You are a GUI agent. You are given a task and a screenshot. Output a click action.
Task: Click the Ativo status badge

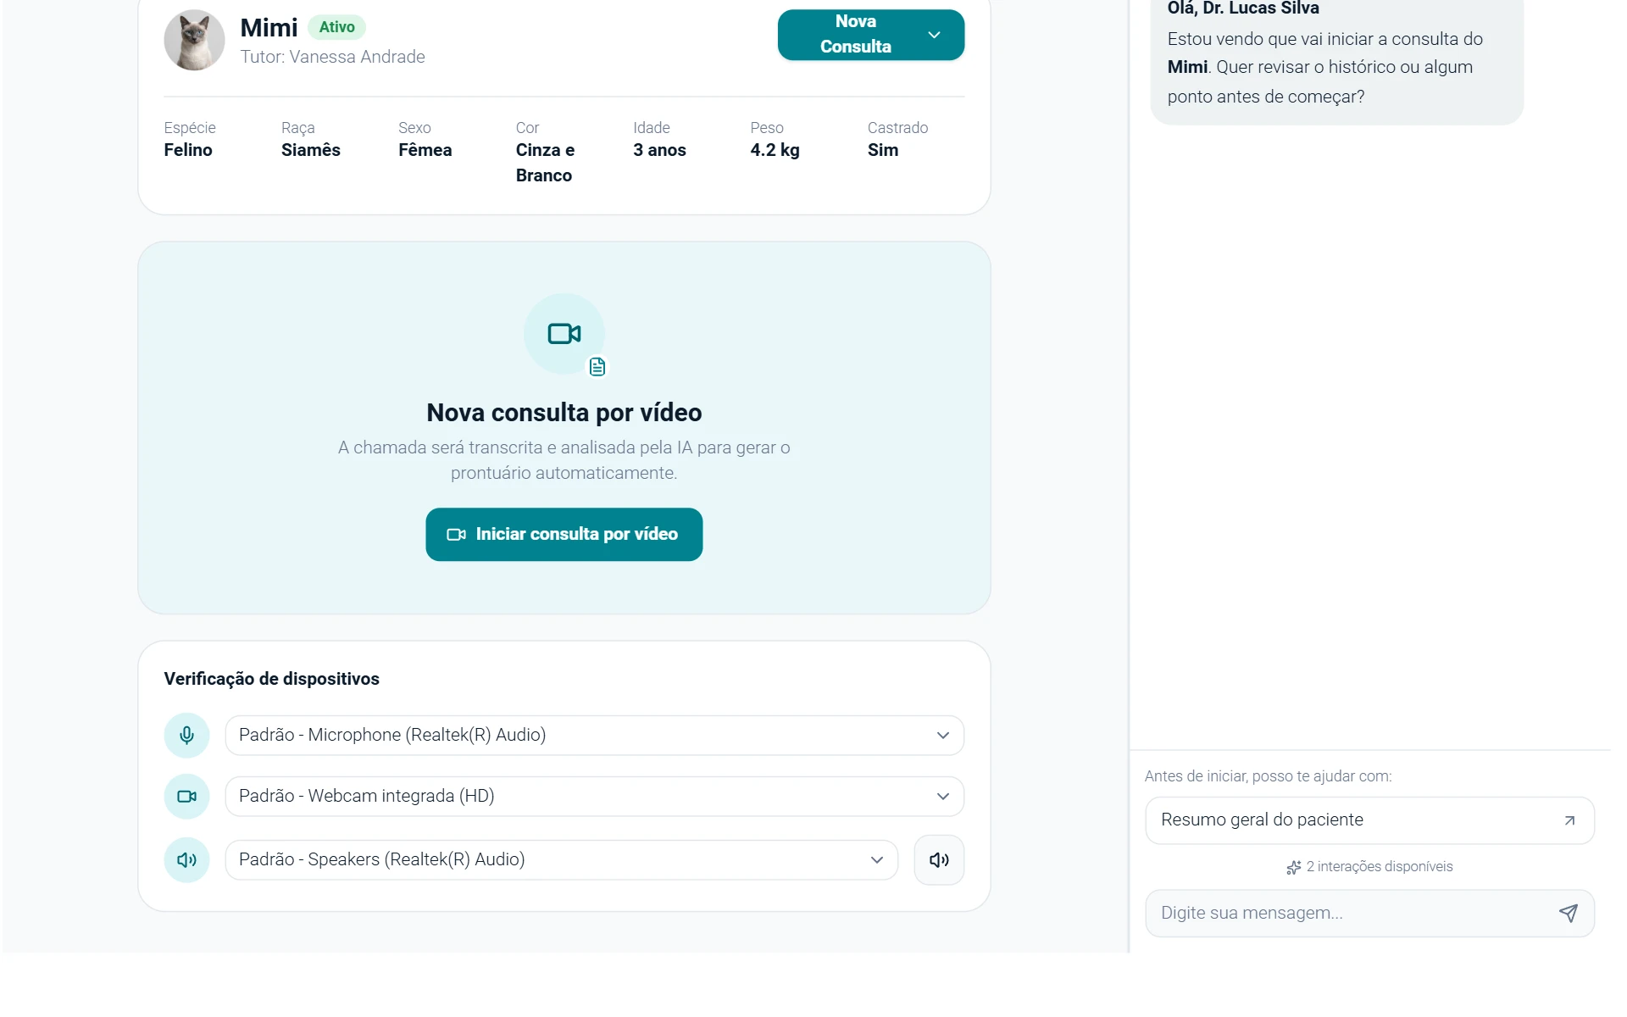tap(336, 27)
